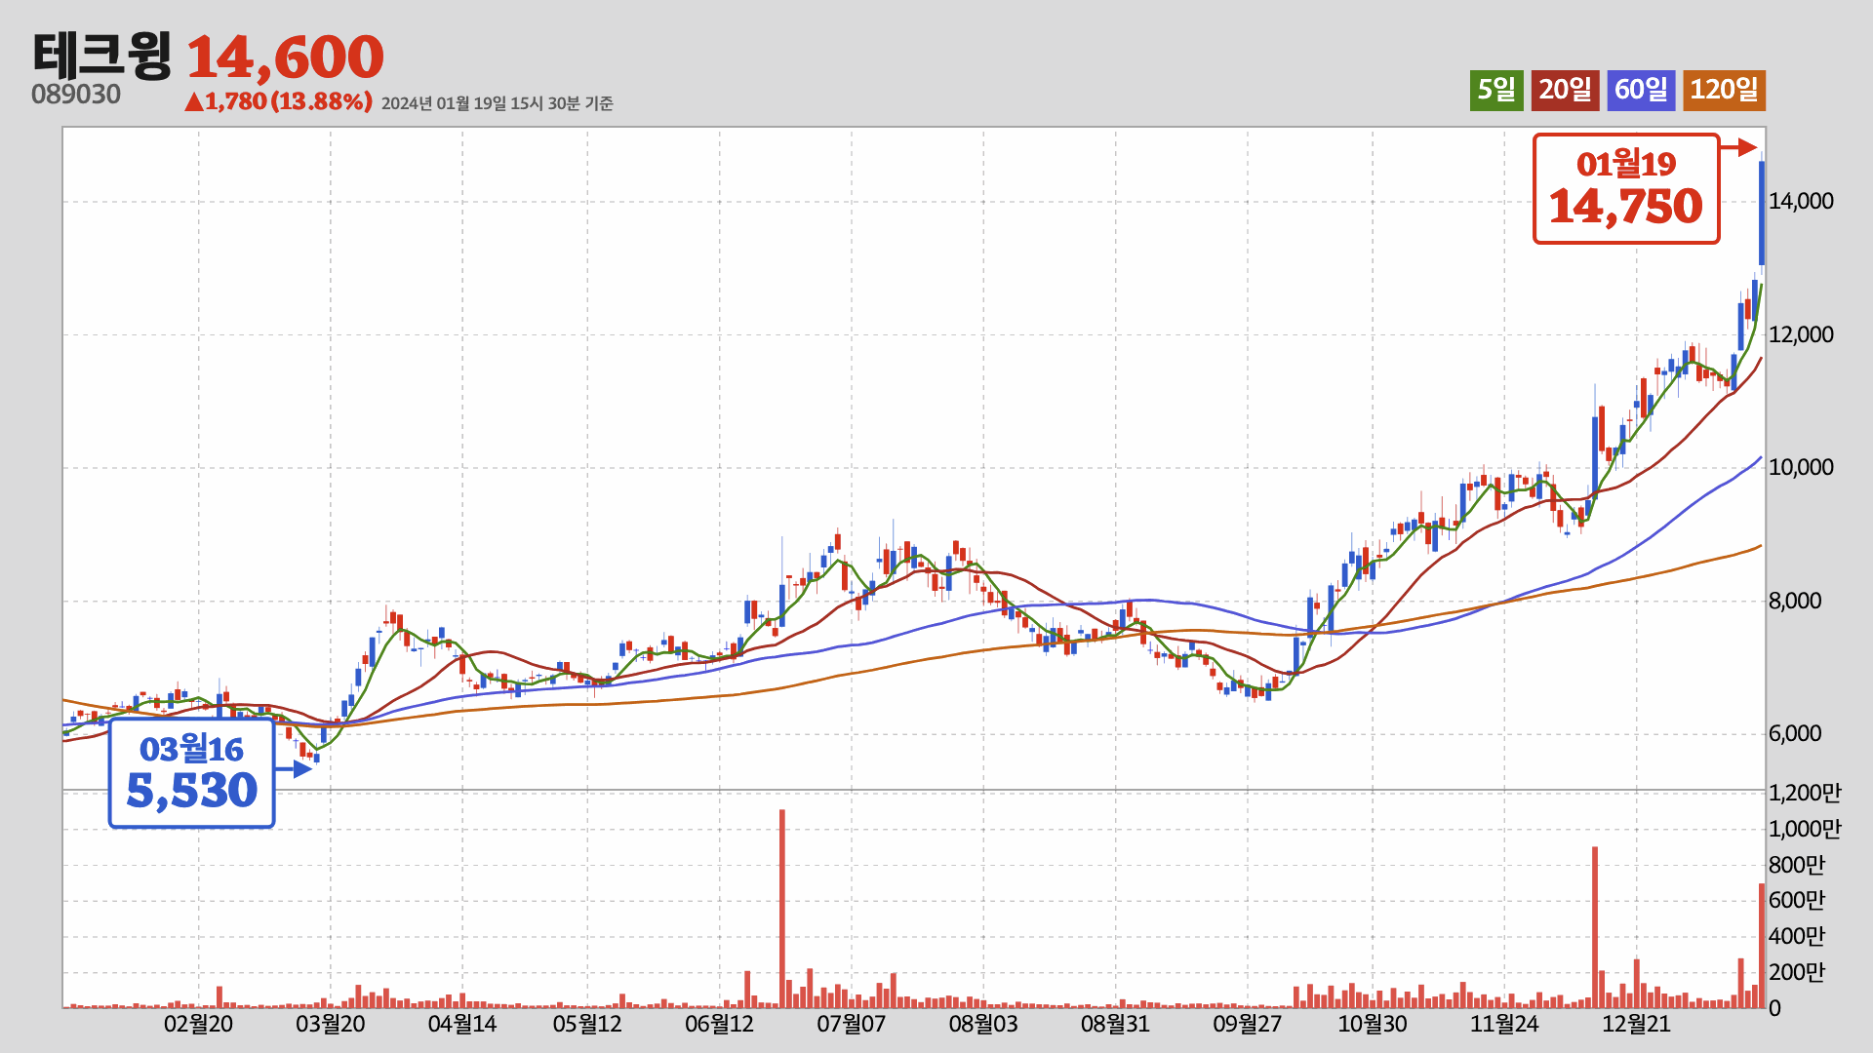
Task: Click the 20일 moving average legend
Action: pyautogui.click(x=1565, y=91)
